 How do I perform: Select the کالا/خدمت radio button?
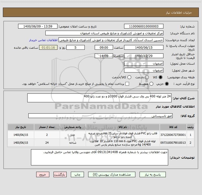coord(129,77)
